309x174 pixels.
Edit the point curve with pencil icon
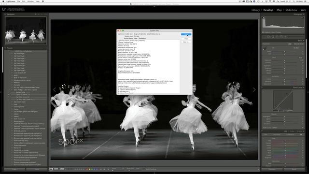(x=303, y=128)
